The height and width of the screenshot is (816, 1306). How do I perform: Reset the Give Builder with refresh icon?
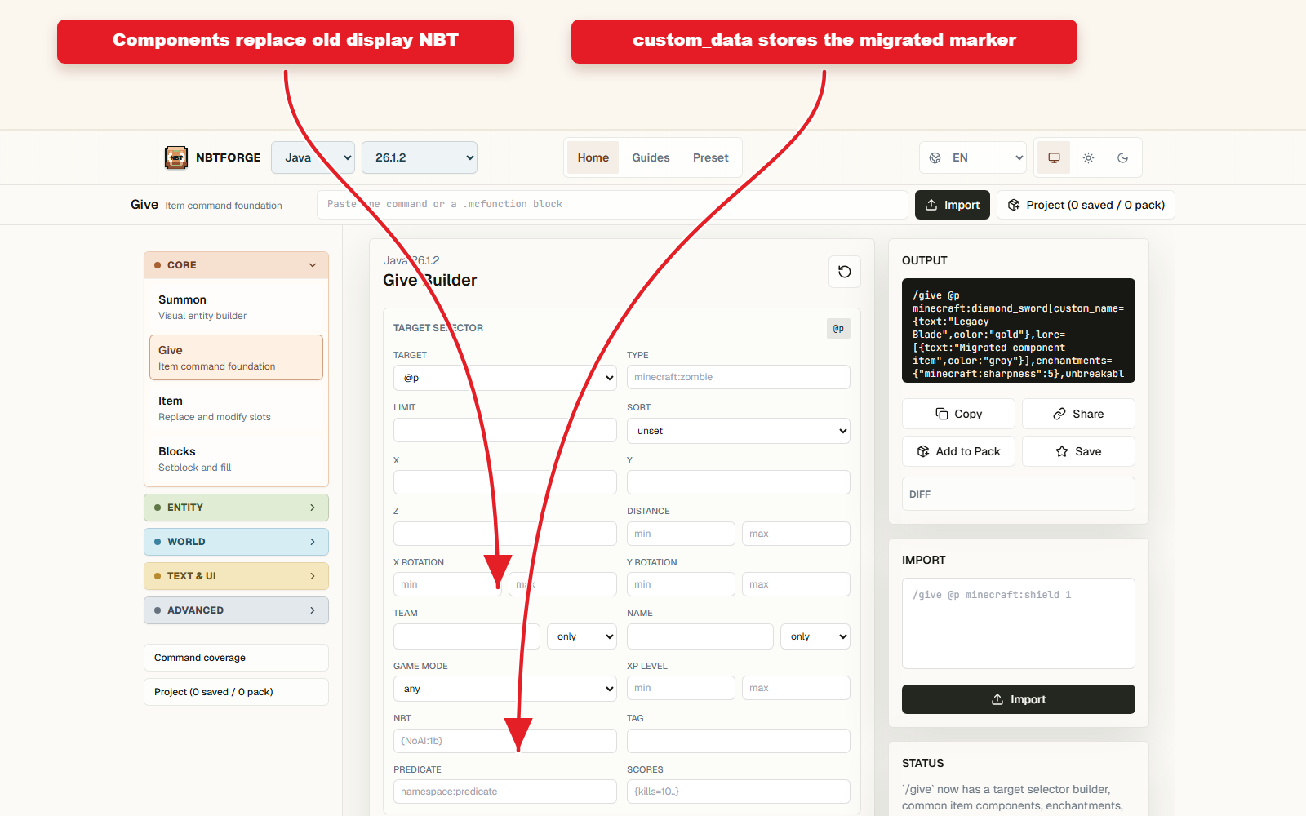tap(845, 272)
